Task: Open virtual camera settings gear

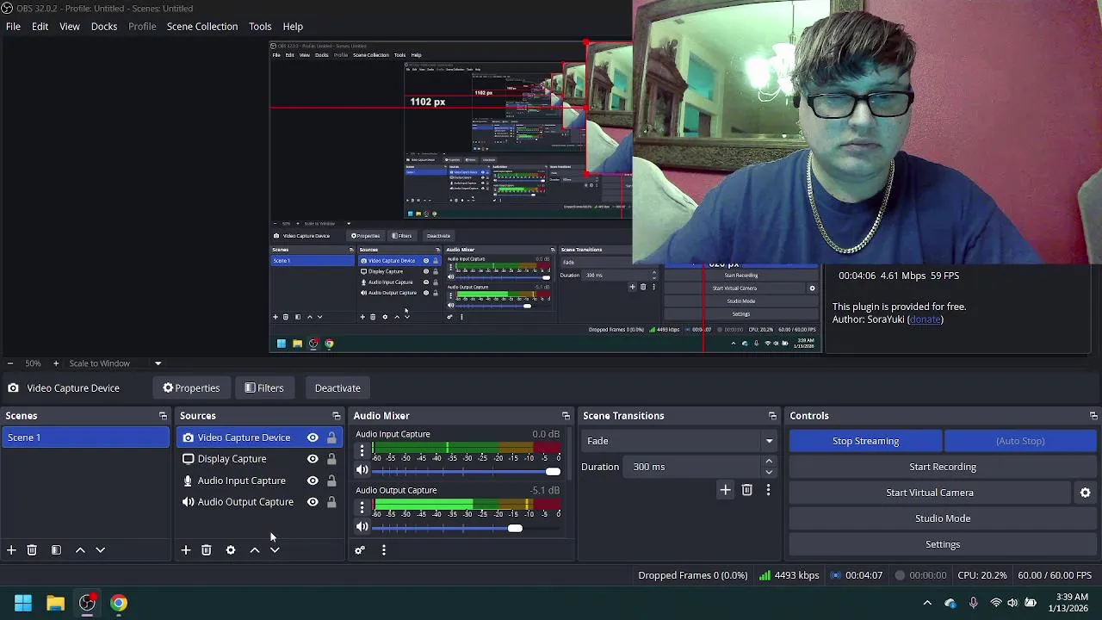Action: coord(1086,493)
